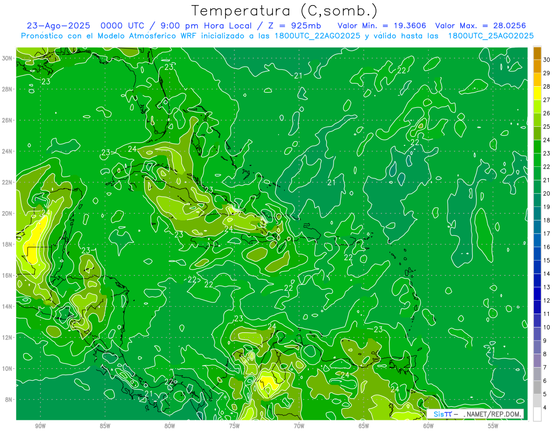This screenshot has width=559, height=432.
Task: Pick the brown-orange legend swatch above 30
Action: 537,53
